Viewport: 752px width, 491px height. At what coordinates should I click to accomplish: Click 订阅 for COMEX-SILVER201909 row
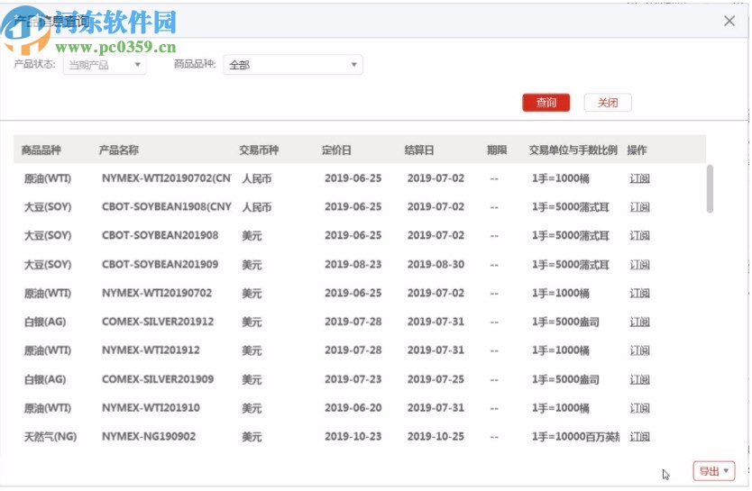pyautogui.click(x=639, y=379)
